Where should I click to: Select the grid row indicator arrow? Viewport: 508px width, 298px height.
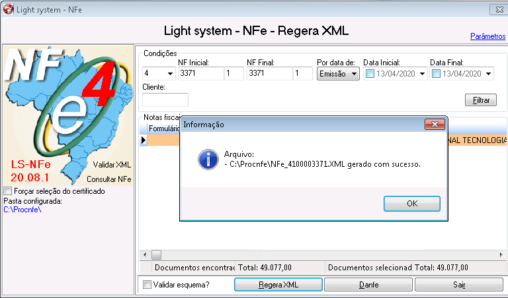[x=144, y=140]
